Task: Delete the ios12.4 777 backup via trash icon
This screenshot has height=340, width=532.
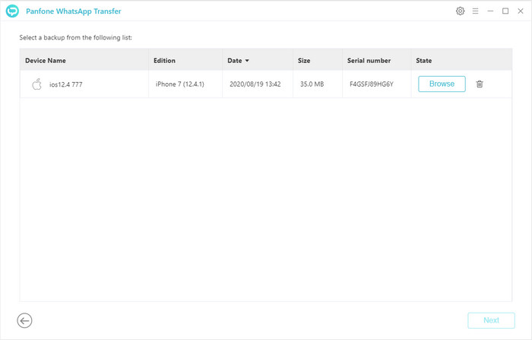Action: tap(480, 84)
